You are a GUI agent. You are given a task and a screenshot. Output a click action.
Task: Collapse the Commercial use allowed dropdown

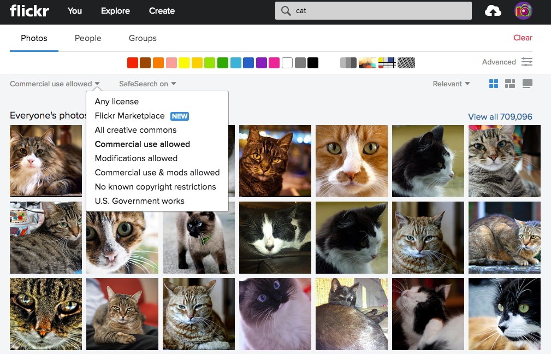coord(55,84)
